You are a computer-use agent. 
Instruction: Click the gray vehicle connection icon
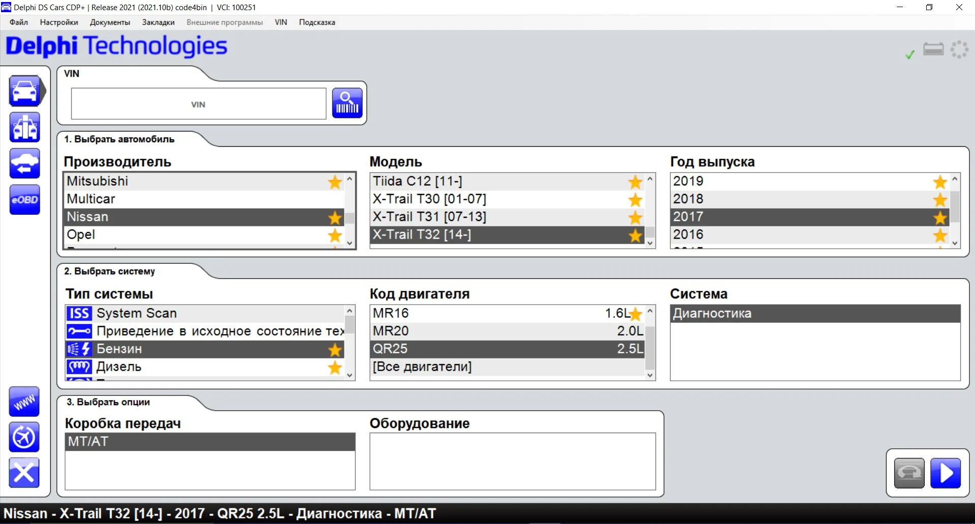[x=909, y=473]
